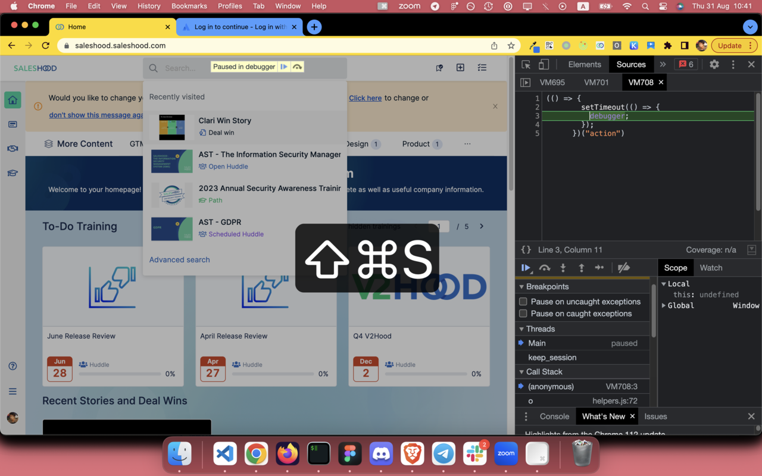Open History menu in macOS menu bar
The width and height of the screenshot is (762, 476).
149,6
